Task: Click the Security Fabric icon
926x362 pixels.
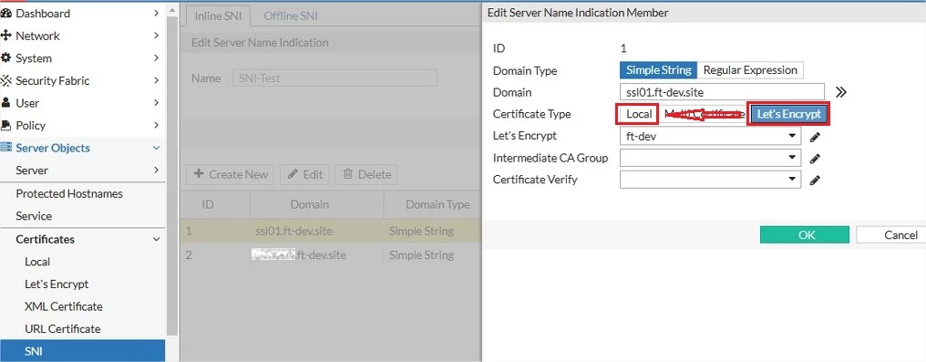Action: [6, 80]
